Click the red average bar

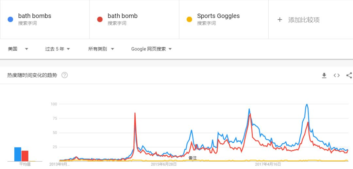(x=25, y=156)
